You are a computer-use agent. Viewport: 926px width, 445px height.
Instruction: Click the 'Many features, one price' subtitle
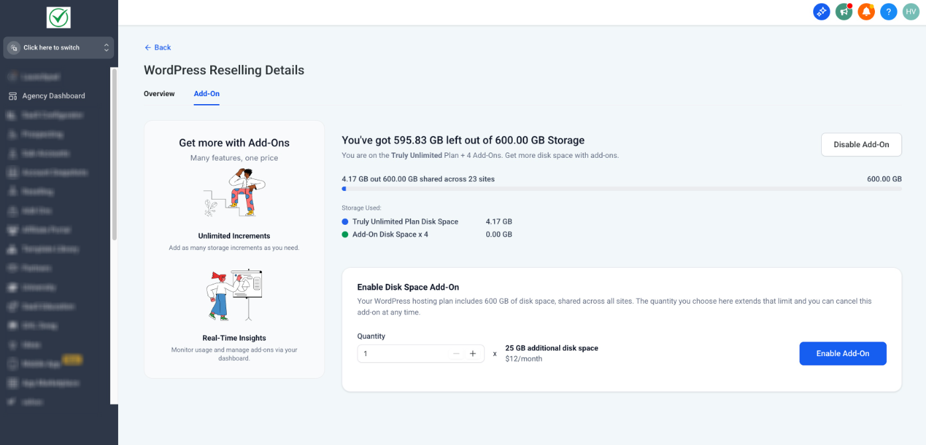(x=234, y=158)
